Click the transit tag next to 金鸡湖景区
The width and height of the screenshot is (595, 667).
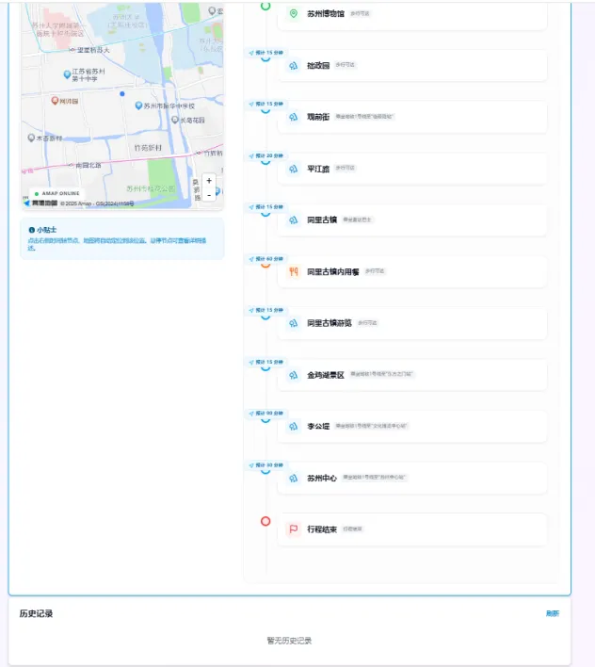[x=381, y=374]
